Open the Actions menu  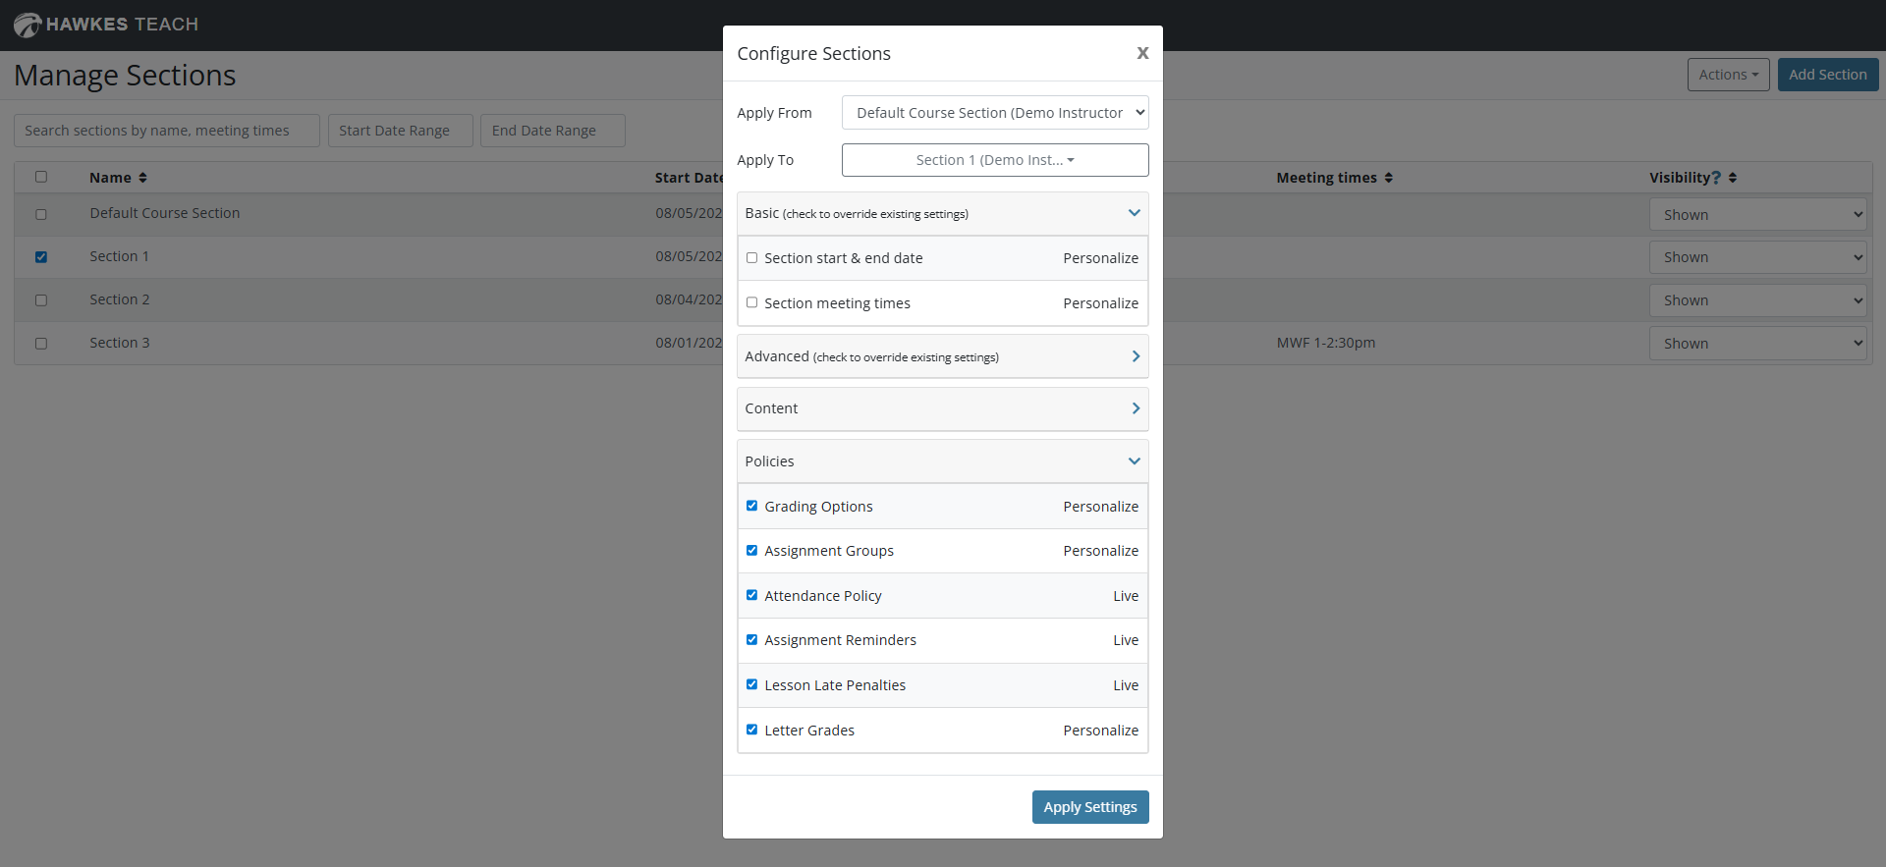(1728, 75)
